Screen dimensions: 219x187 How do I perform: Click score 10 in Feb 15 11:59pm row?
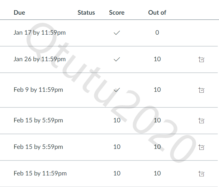click(117, 174)
